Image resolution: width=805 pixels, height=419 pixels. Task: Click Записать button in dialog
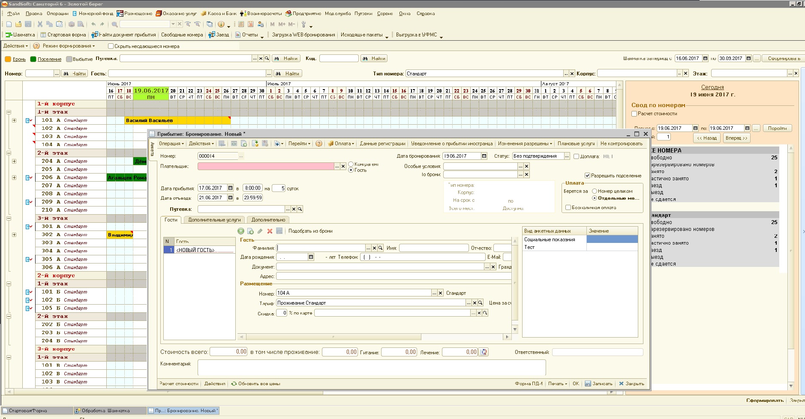tap(599, 384)
